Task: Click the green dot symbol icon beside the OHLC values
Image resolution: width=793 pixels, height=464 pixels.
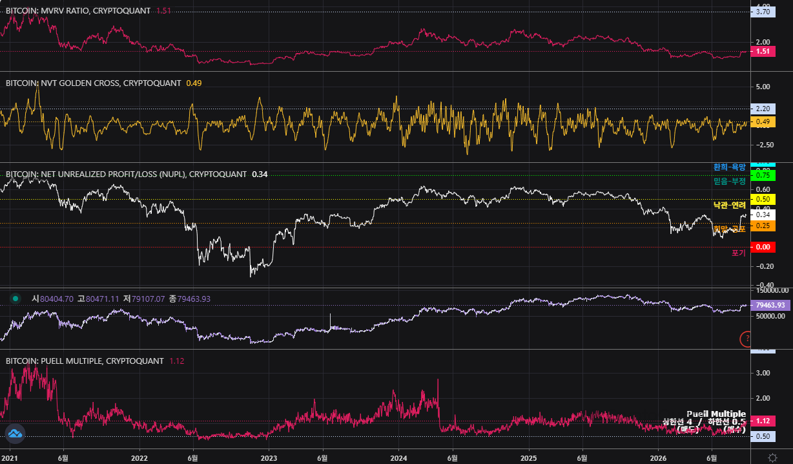Action: tap(15, 299)
